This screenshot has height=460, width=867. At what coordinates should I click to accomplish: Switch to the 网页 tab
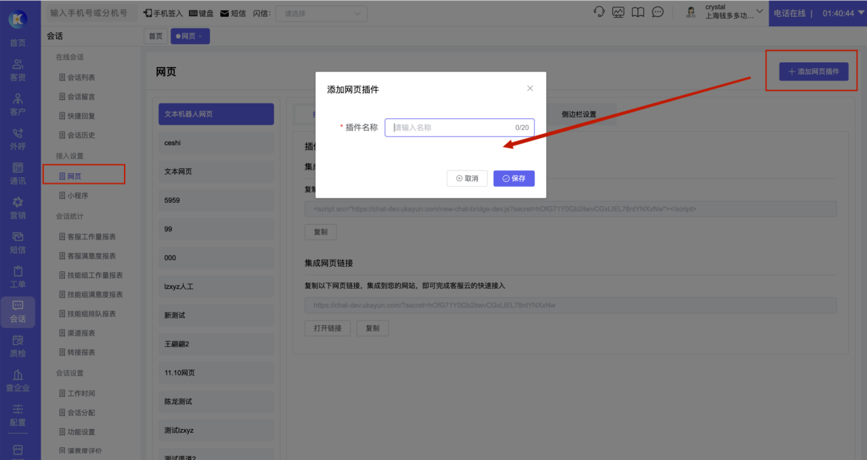point(190,37)
